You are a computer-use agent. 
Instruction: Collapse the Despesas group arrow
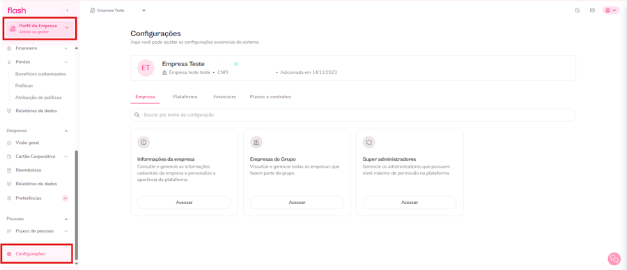coord(66,131)
